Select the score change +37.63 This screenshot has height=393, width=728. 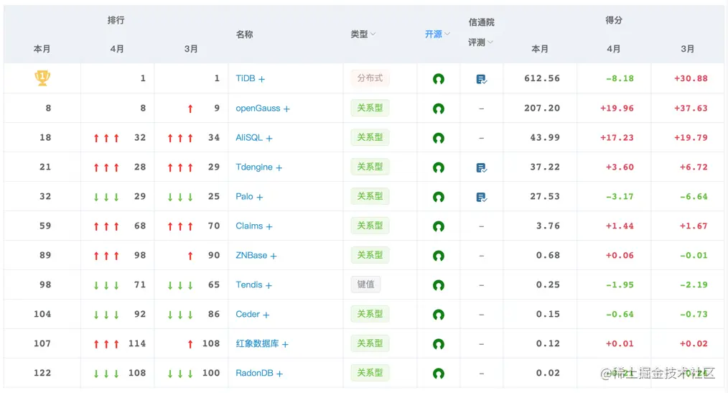691,108
